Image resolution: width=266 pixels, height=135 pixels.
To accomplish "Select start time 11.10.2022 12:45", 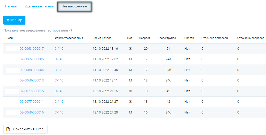I will tap(105, 70).
